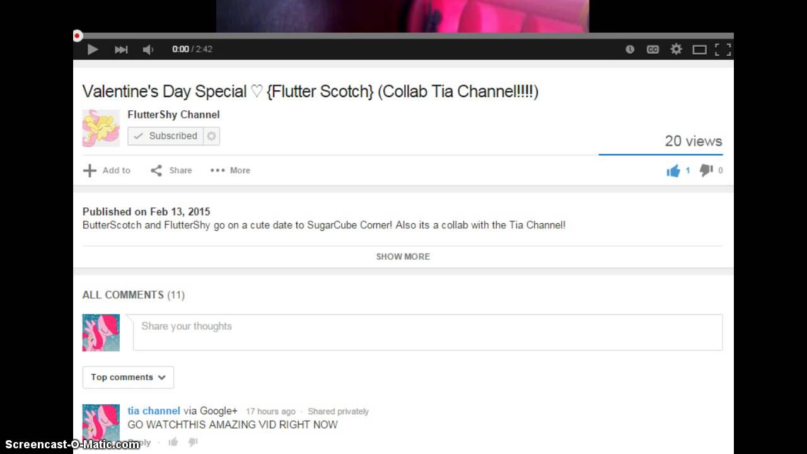
Task: Play the video
Action: tap(93, 49)
